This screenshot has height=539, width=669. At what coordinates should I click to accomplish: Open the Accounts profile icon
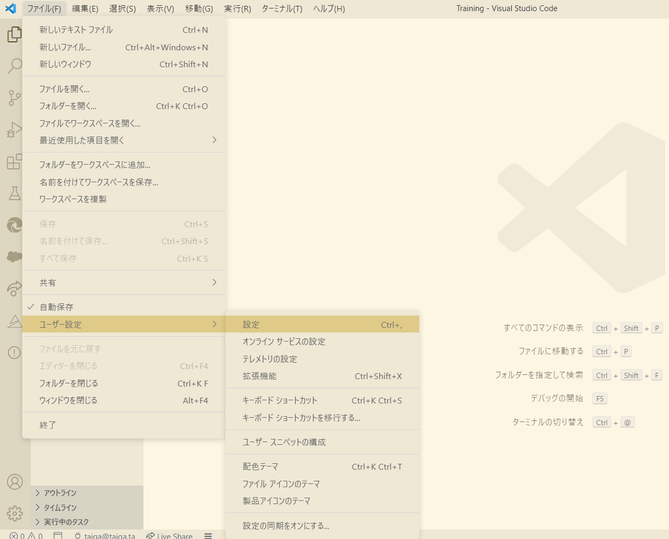[x=15, y=482]
